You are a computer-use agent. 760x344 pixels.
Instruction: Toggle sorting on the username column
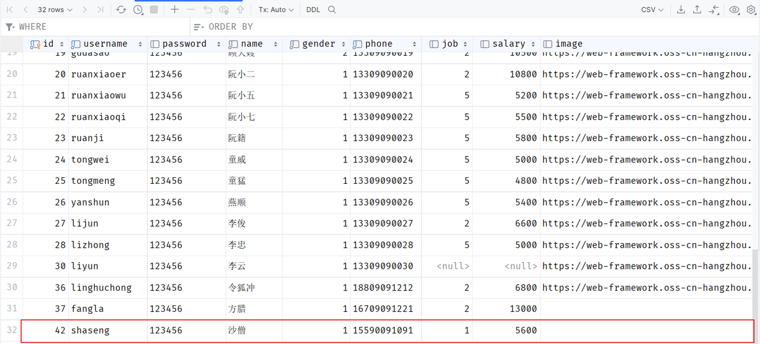(140, 43)
